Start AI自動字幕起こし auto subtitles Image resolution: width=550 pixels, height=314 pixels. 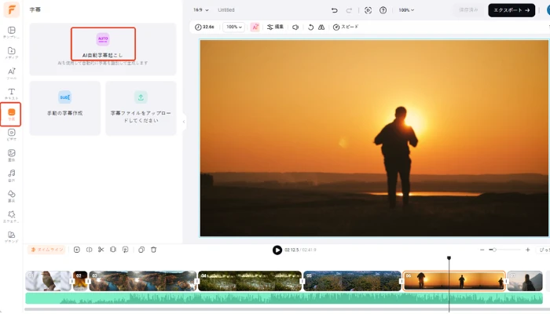[103, 44]
